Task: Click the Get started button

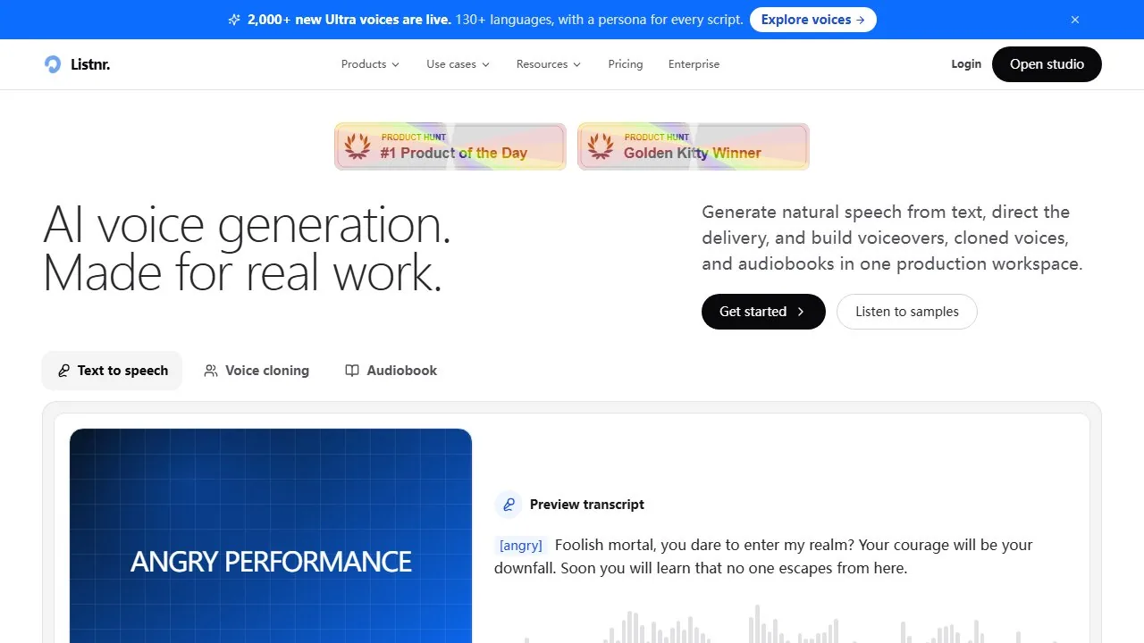Action: pyautogui.click(x=763, y=312)
